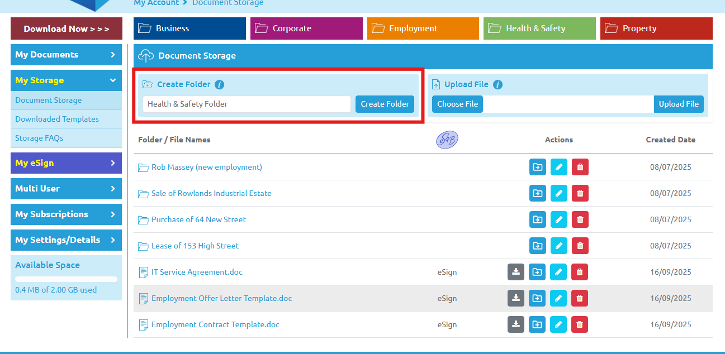Rename Sale of Rowlands Industrial Estate folder
The image size is (725, 354).
[x=558, y=193]
